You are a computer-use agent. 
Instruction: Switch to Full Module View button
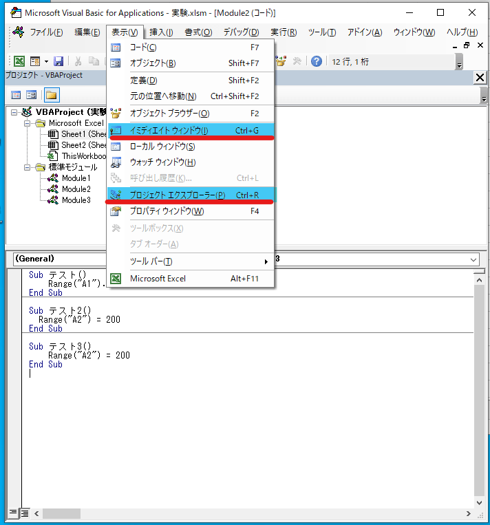pyautogui.click(x=25, y=513)
